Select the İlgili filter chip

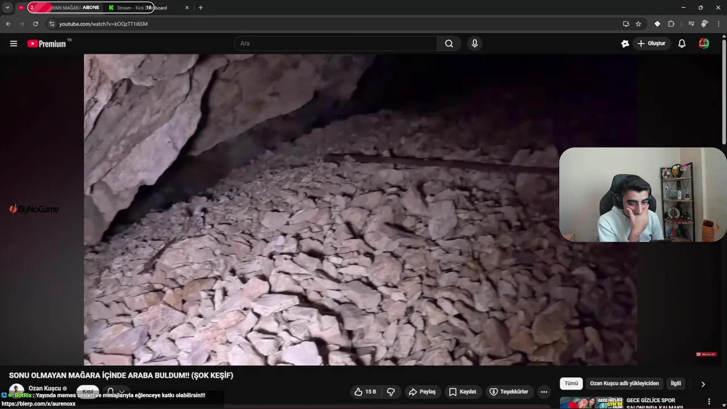(676, 383)
